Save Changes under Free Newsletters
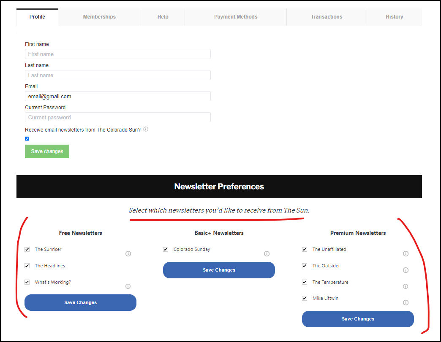The image size is (441, 342). 80,303
